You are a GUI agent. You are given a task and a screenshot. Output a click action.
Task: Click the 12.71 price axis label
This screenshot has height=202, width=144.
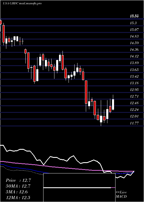pyautogui.click(x=134, y=96)
